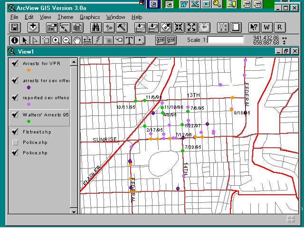Click the Add Theme plus icon
The width and height of the screenshot is (304, 228).
[33, 28]
